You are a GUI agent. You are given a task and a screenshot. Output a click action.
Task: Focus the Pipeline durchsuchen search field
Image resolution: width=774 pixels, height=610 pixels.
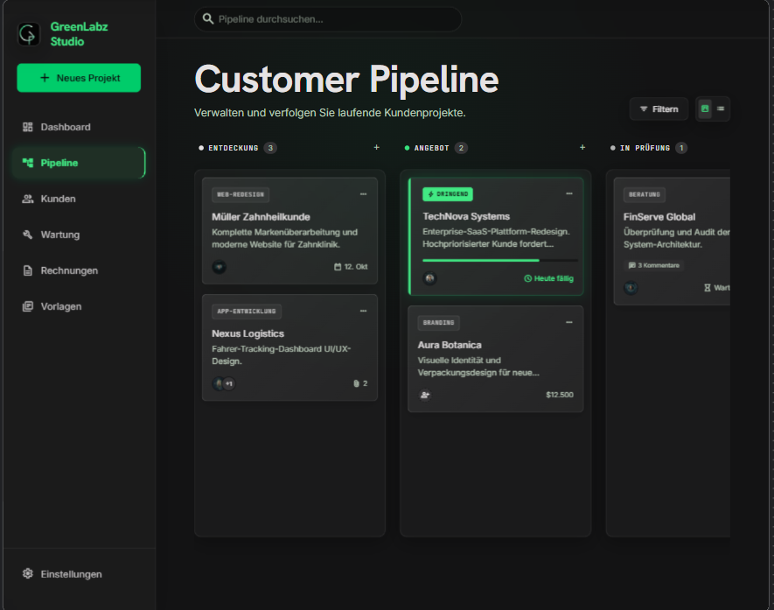pos(328,19)
